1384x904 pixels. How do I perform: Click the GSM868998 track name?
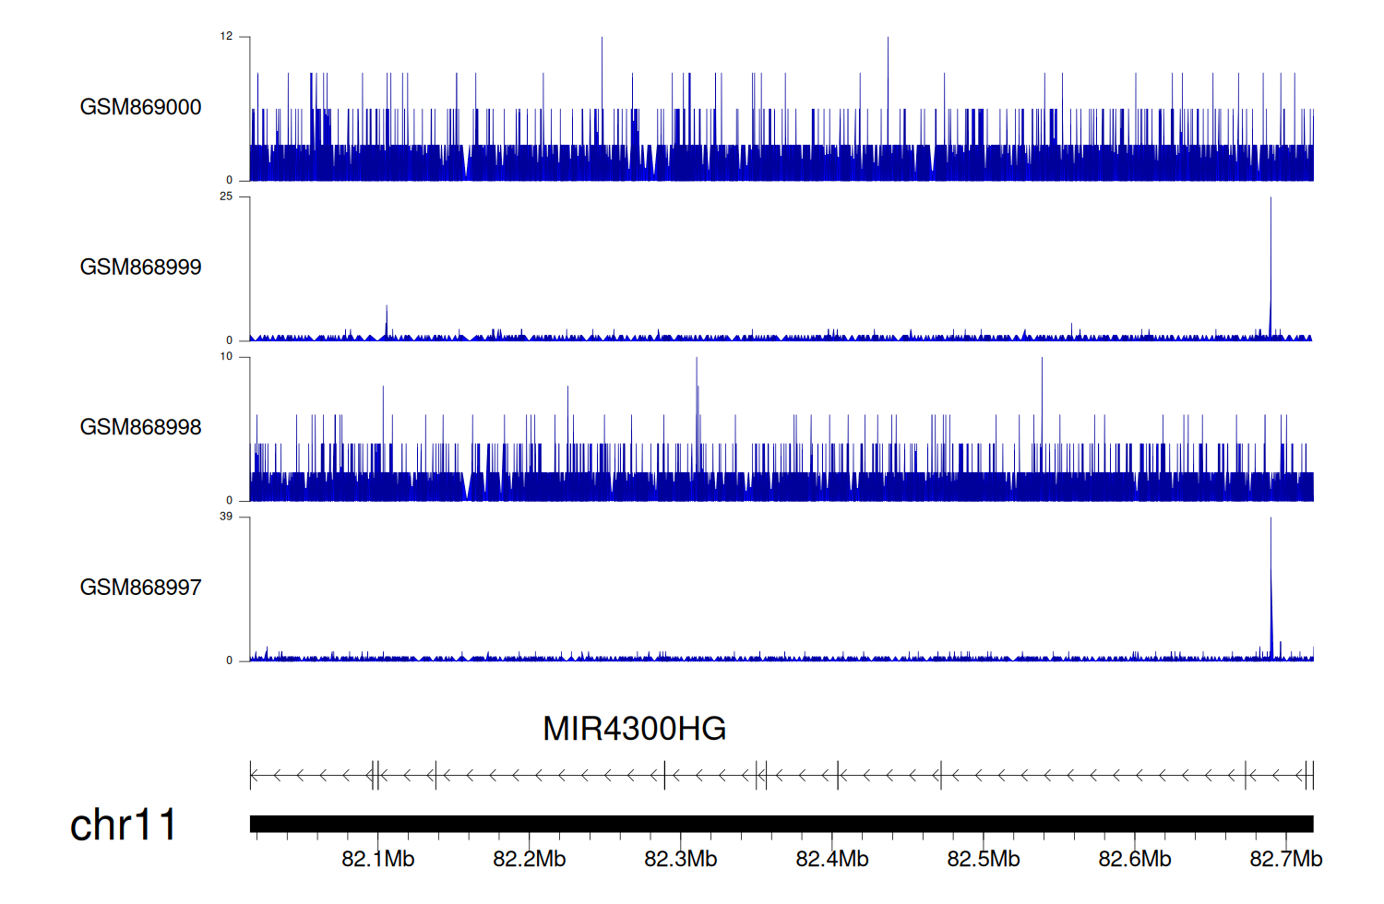pos(140,427)
